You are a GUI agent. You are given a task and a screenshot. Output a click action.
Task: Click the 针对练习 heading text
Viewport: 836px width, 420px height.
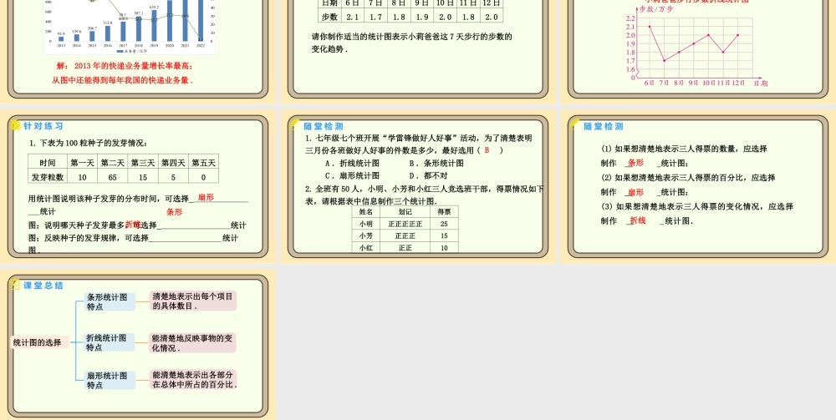coord(43,126)
